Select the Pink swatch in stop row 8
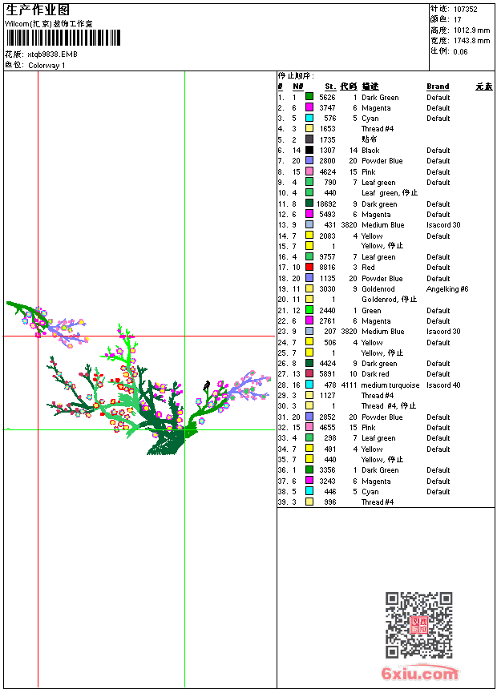Image resolution: width=497 pixels, height=689 pixels. [x=309, y=171]
